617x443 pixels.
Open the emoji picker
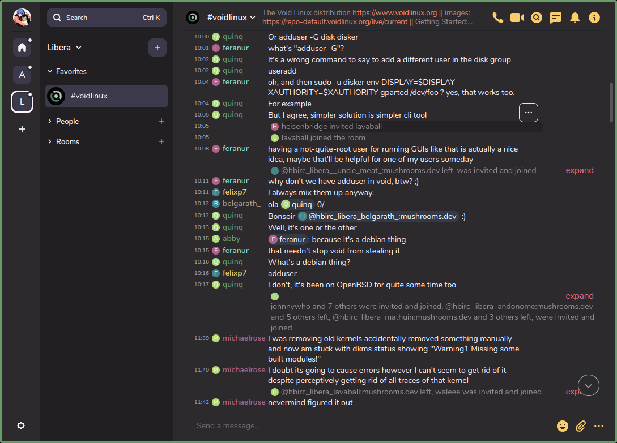pos(563,425)
